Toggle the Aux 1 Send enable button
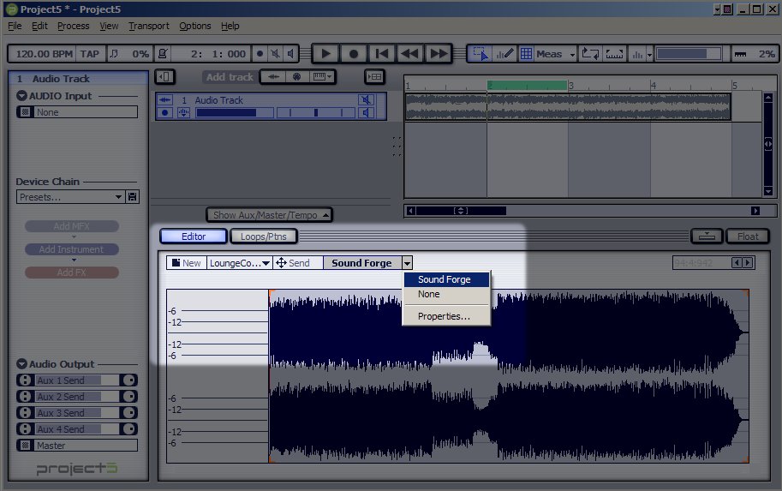Image resolution: width=782 pixels, height=491 pixels. tap(25, 380)
